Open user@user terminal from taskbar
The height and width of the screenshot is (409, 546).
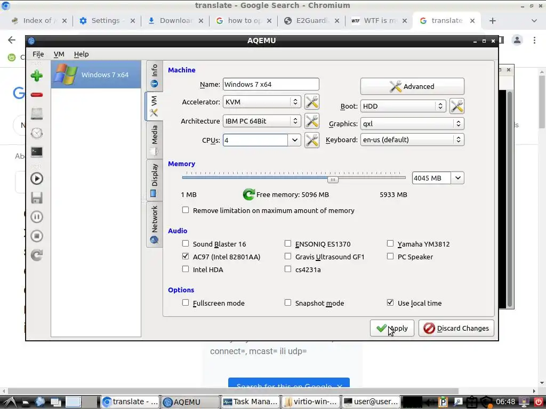click(371, 402)
